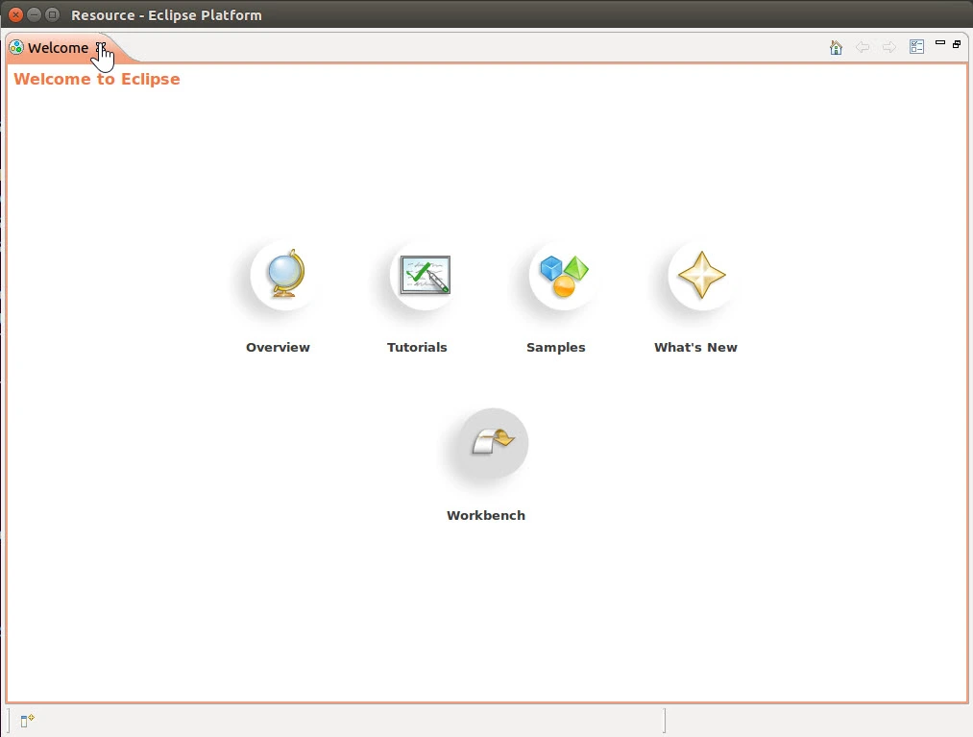Click the Samples shapes icon
The width and height of the screenshot is (973, 737).
(x=564, y=275)
